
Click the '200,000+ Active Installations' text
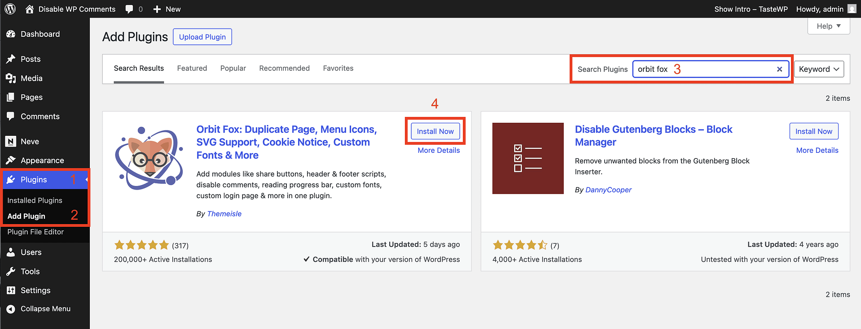coord(163,260)
